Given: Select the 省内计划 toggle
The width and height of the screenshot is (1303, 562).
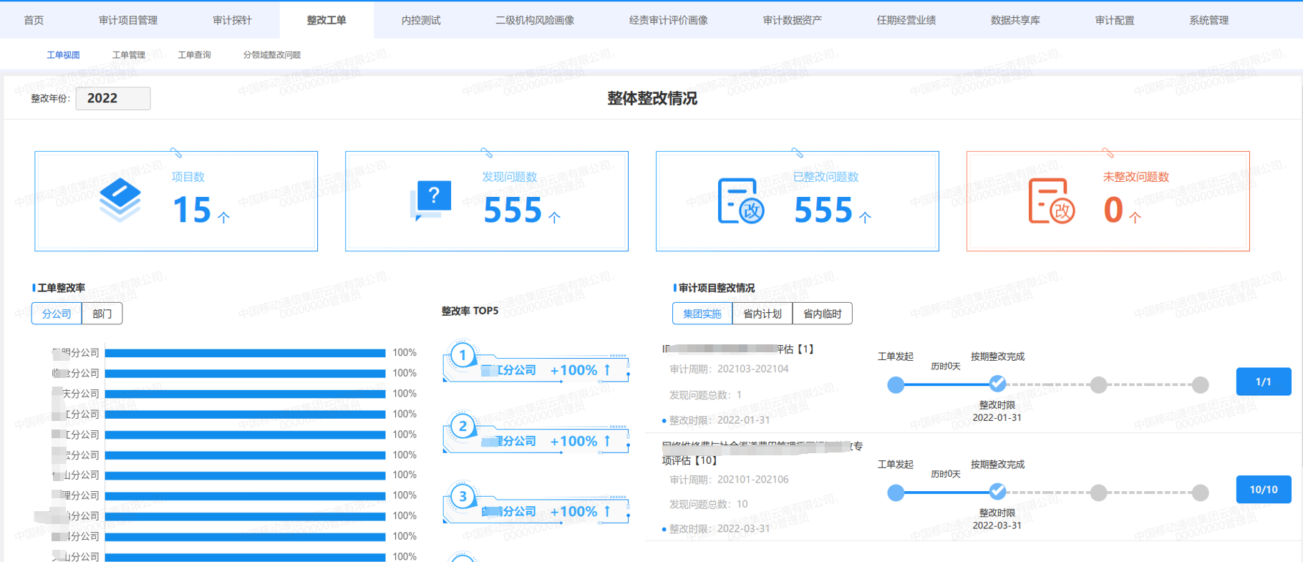Looking at the screenshot, I should click(x=762, y=314).
